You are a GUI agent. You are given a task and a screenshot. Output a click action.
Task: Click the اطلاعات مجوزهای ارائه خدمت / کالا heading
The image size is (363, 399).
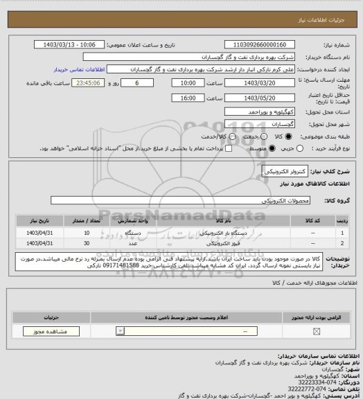click(x=315, y=283)
